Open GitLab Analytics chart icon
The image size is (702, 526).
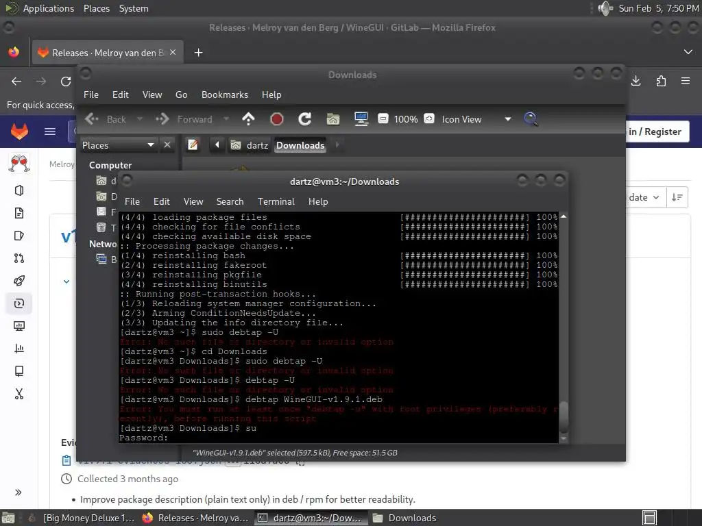(19, 349)
